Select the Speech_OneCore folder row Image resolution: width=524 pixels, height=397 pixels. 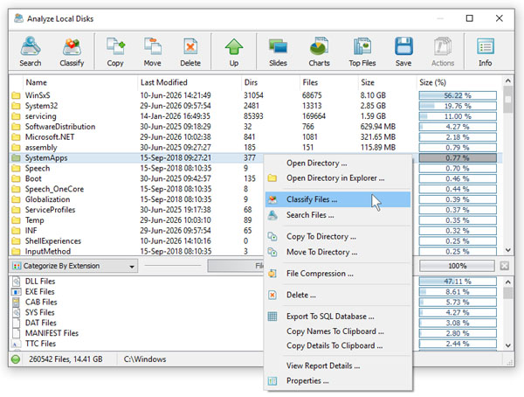pyautogui.click(x=137, y=189)
